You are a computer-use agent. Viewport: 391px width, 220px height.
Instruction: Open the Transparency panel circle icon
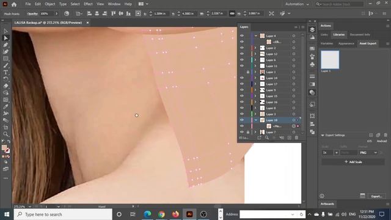[x=312, y=92]
